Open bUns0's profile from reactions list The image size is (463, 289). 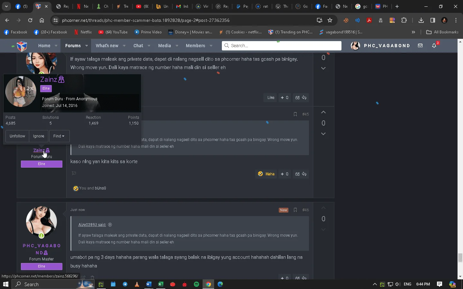[100, 188]
